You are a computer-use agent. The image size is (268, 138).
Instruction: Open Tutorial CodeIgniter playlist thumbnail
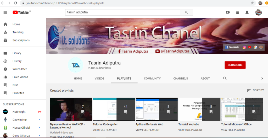click(114, 110)
